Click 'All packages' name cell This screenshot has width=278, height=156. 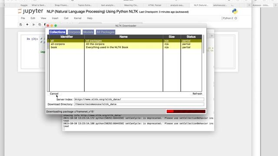94,41
